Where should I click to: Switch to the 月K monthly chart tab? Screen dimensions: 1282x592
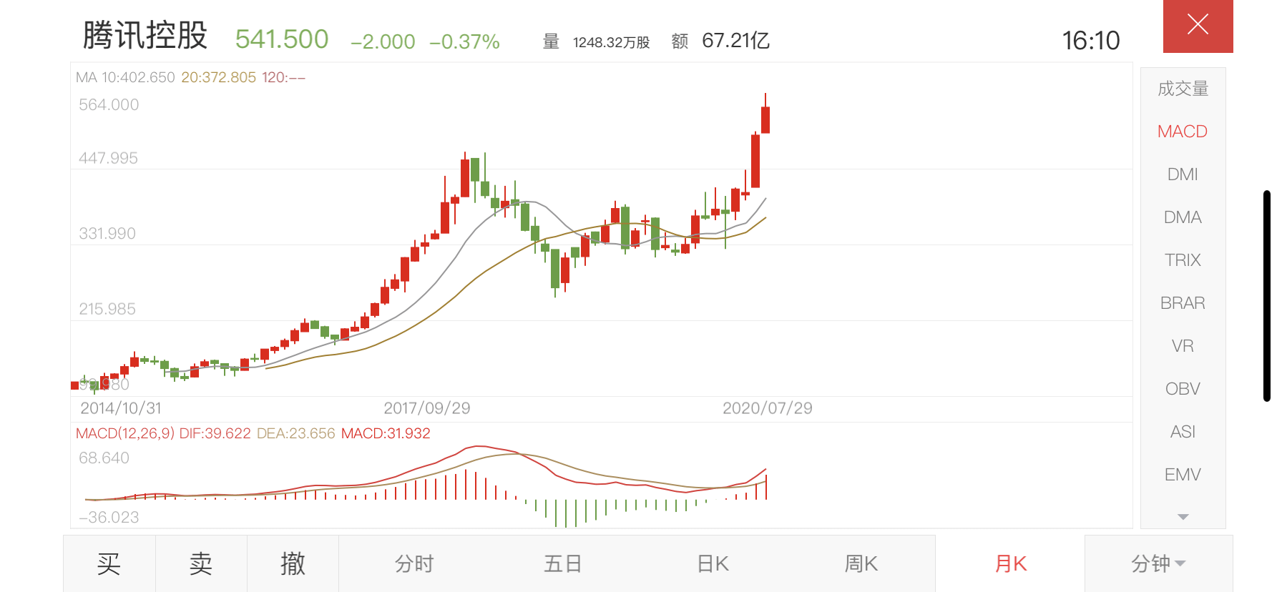tap(1010, 563)
